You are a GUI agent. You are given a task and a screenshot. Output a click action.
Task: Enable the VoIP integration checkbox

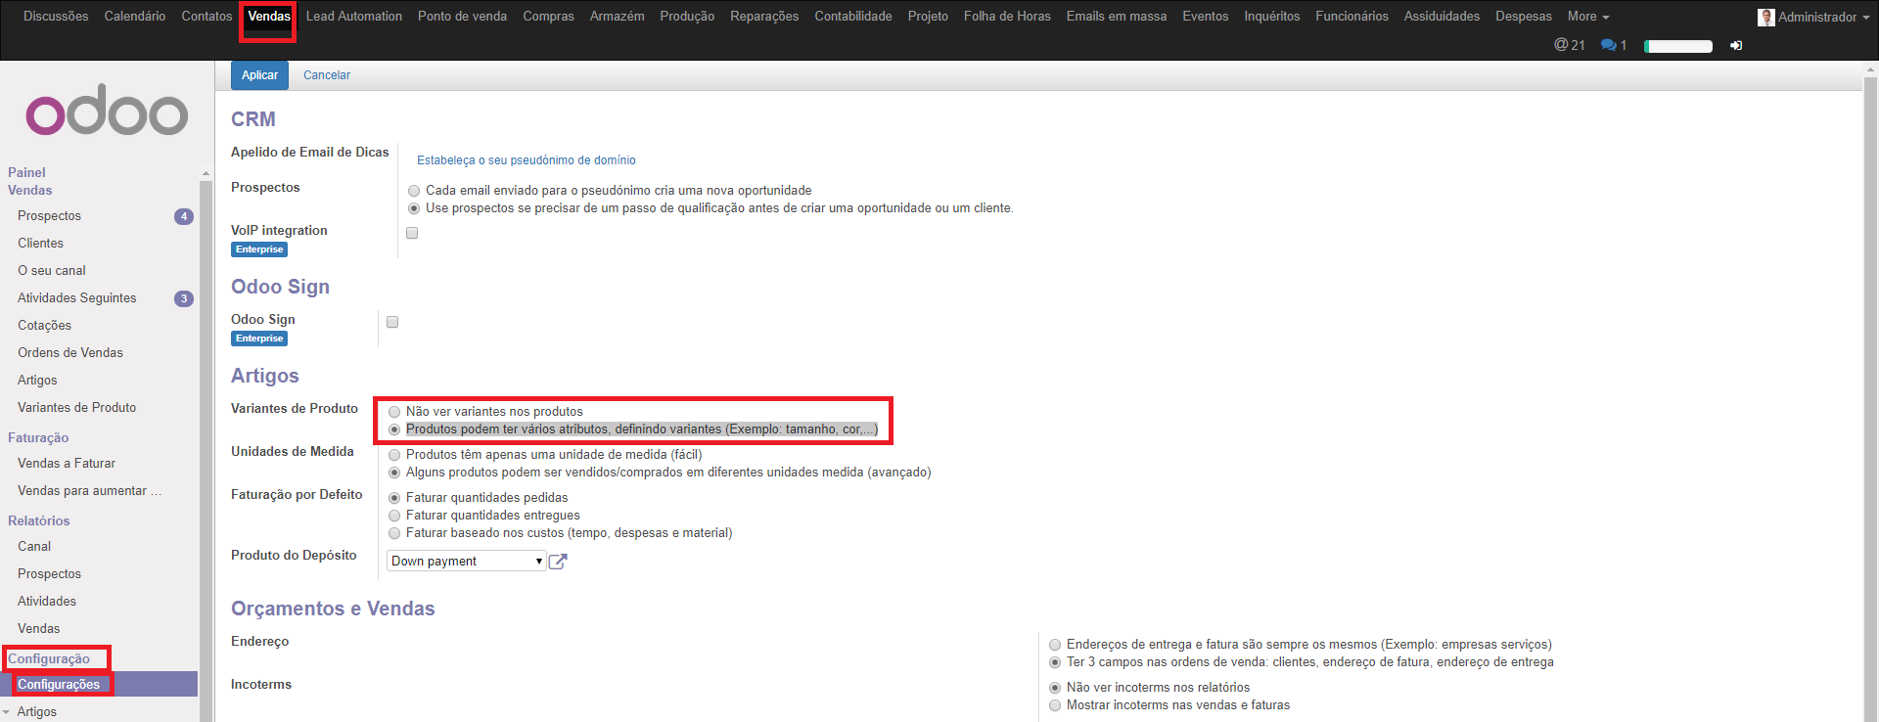412,233
